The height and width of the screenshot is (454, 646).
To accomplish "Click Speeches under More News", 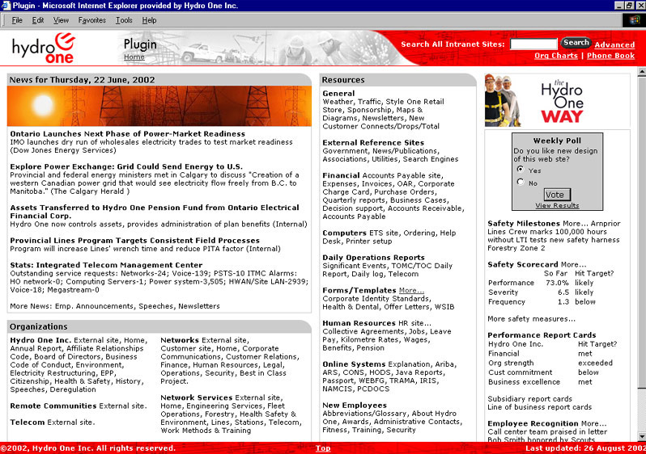I will [155, 306].
